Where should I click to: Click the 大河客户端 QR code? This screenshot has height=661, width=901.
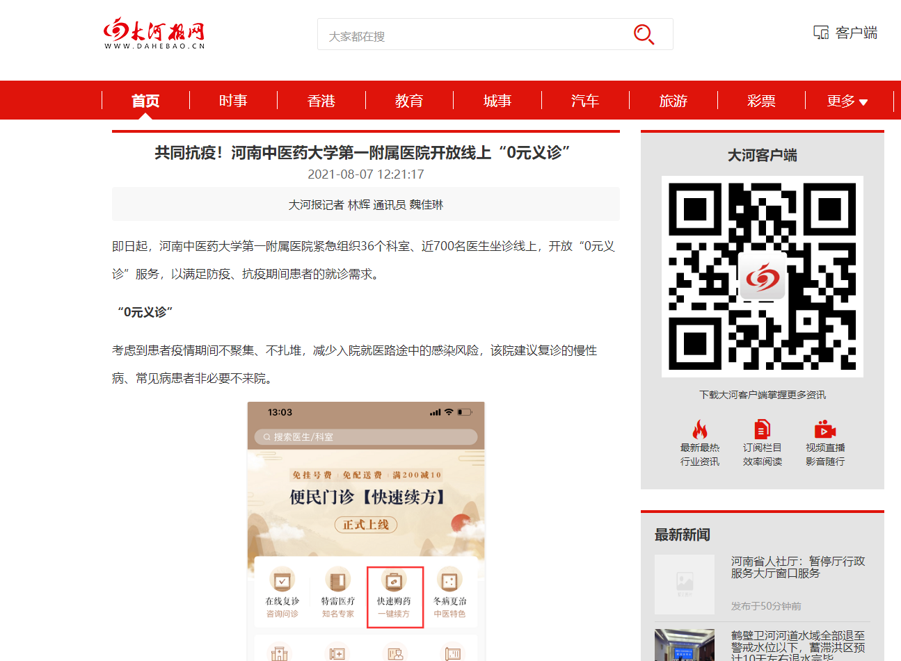pyautogui.click(x=762, y=277)
